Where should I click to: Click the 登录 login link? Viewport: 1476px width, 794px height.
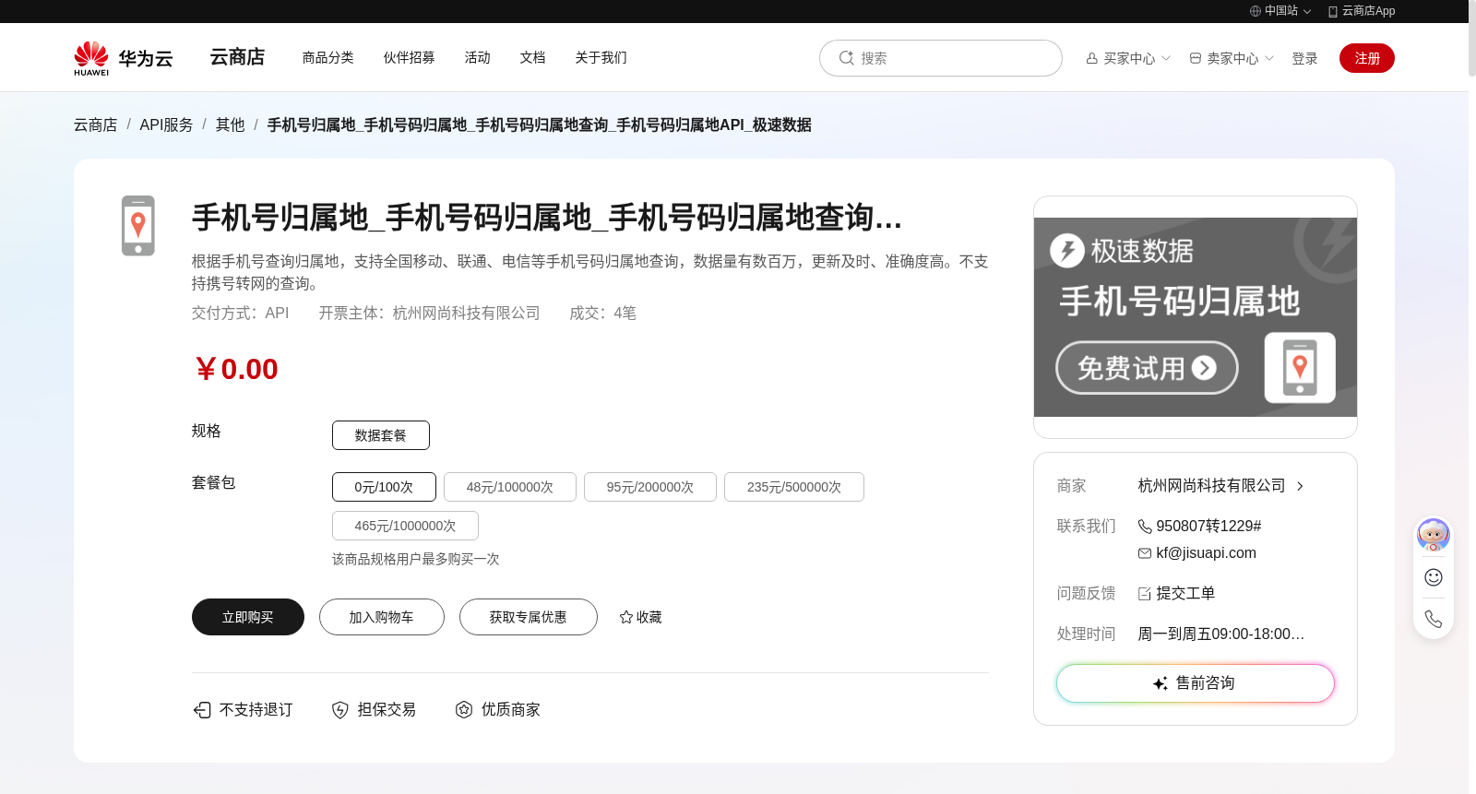1304,58
